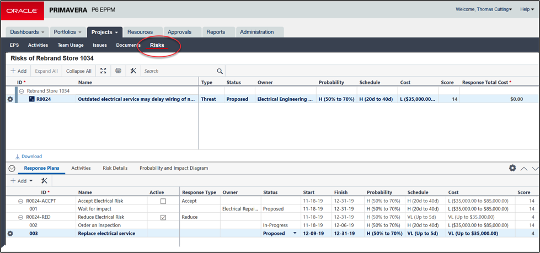Image resolution: width=540 pixels, height=253 pixels.
Task: Open the gear menu for response row 003
Action: pyautogui.click(x=10, y=233)
